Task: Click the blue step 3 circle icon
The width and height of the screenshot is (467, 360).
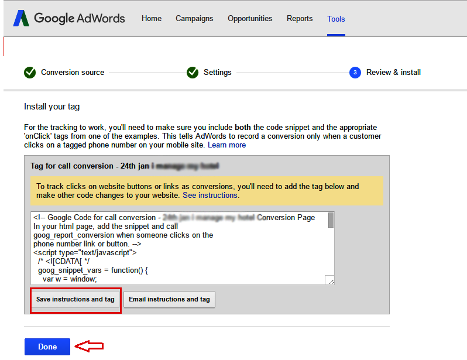Action: pos(355,73)
